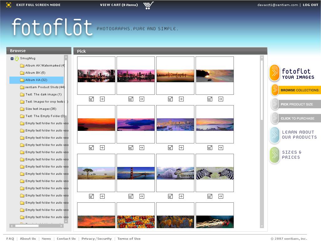The image size is (321, 241).
Task: Select the night light trails thumbnail
Action: pyautogui.click(x=215, y=215)
